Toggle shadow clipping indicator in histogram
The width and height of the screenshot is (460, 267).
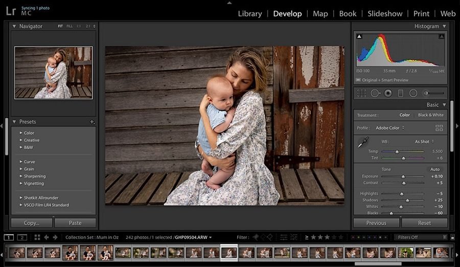[359, 37]
